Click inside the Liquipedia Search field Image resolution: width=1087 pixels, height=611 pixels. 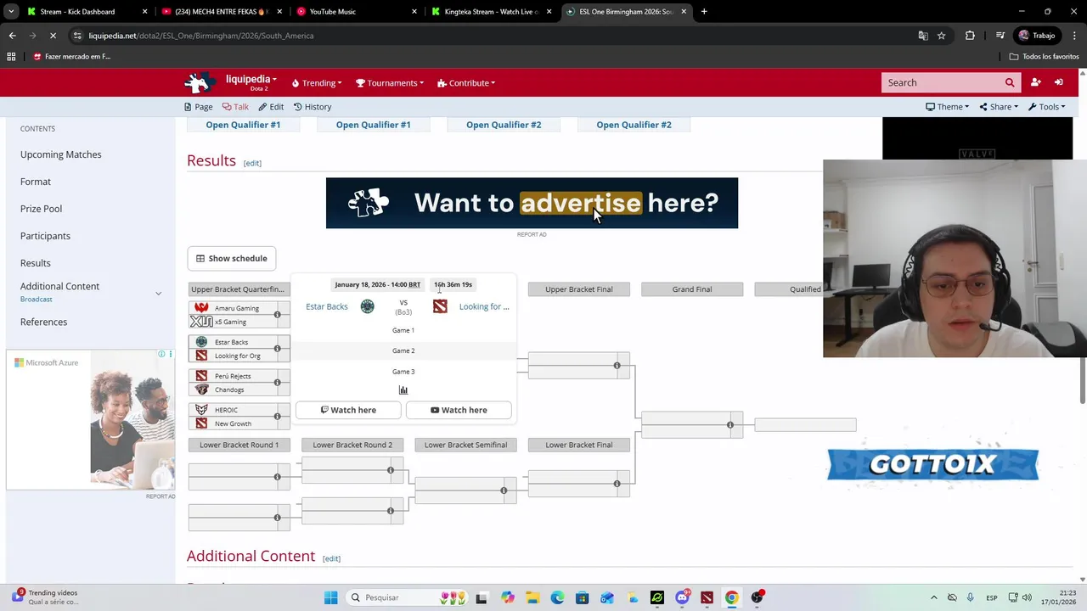tap(941, 82)
